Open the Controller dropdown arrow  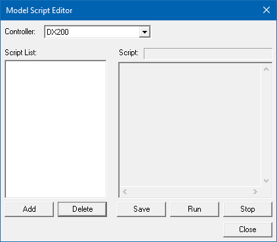click(x=144, y=32)
